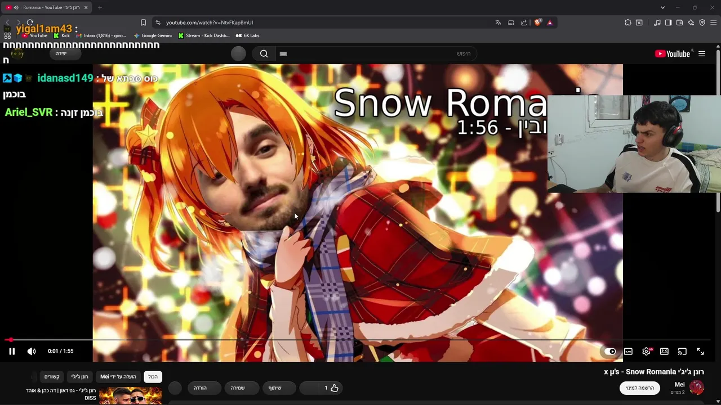721x405 pixels.
Task: Select the 'רונן ג'יג'י' filter chip
Action: pyautogui.click(x=79, y=376)
